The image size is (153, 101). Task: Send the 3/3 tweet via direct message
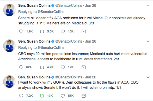pos(84,31)
